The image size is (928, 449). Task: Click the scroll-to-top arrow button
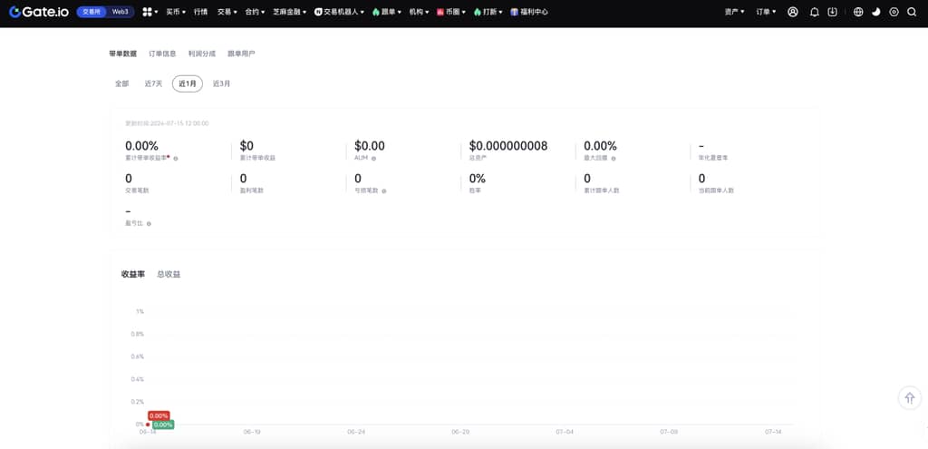pyautogui.click(x=909, y=397)
